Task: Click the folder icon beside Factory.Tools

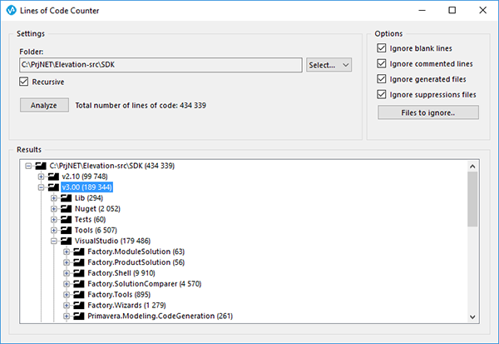Action: coord(79,295)
